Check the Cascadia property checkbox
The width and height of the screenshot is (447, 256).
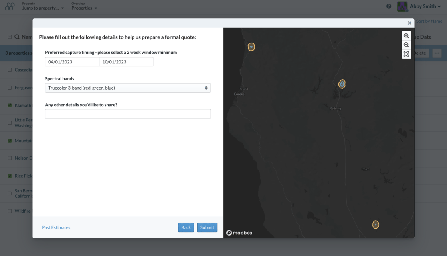10,70
